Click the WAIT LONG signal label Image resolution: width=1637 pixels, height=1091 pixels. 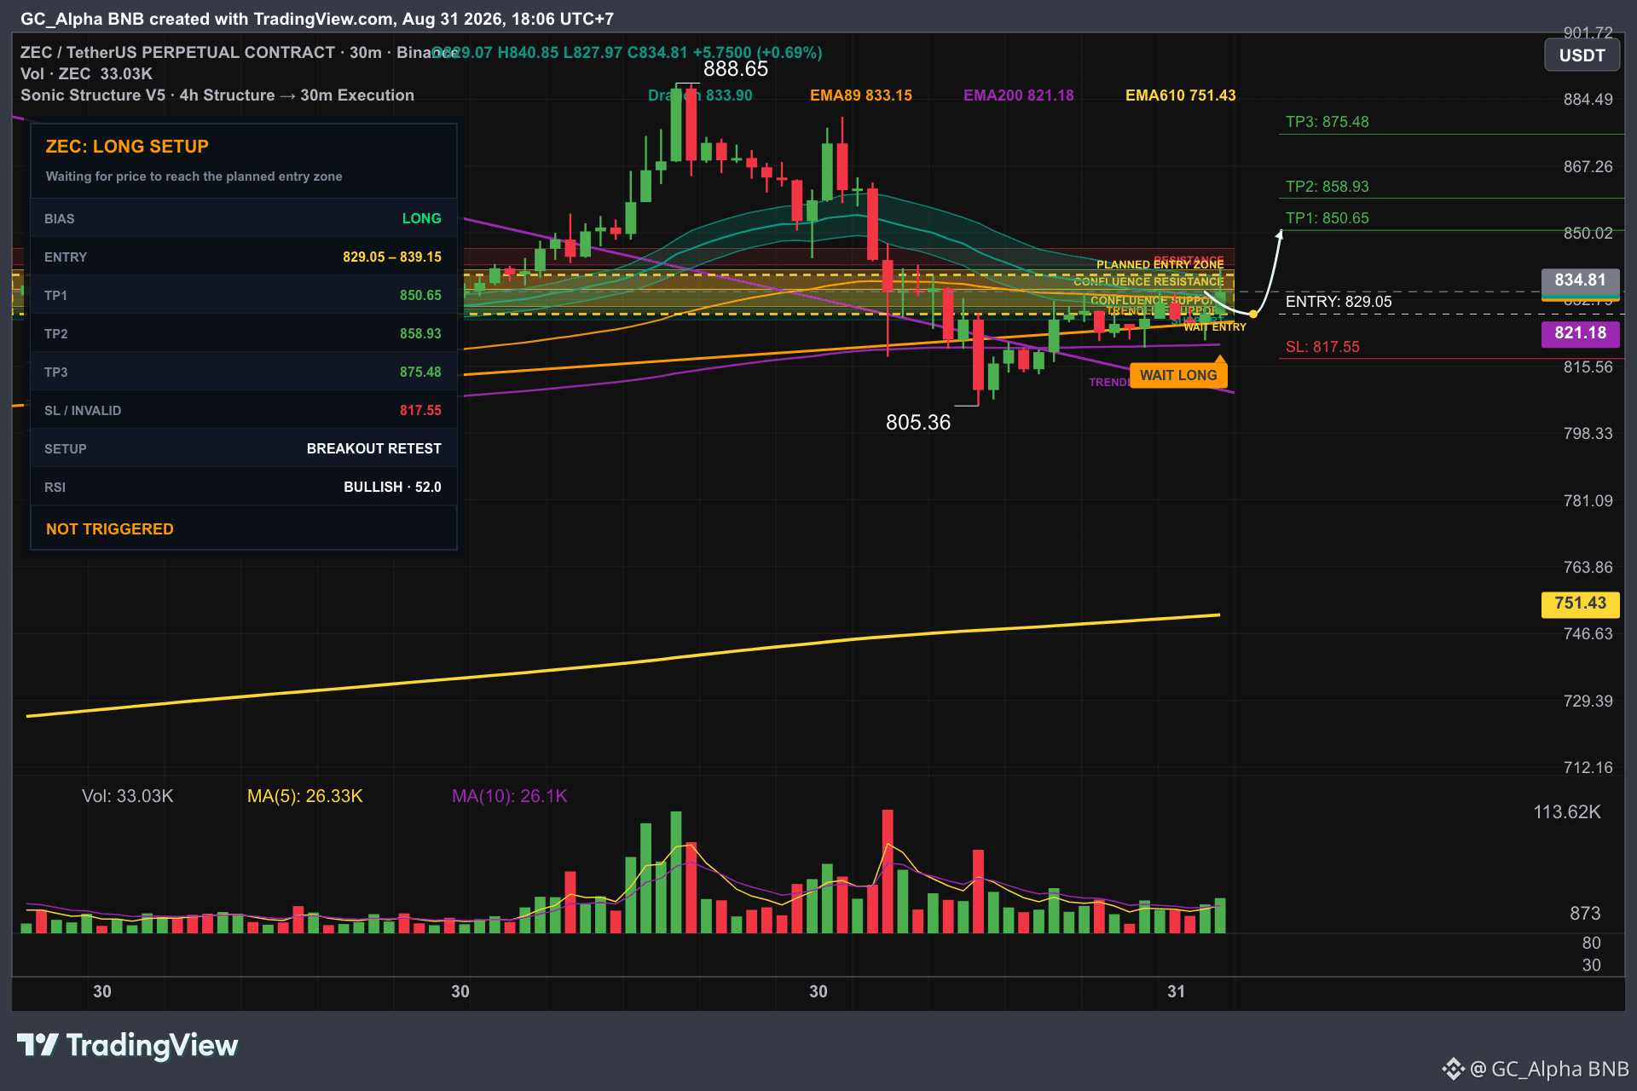pyautogui.click(x=1178, y=375)
